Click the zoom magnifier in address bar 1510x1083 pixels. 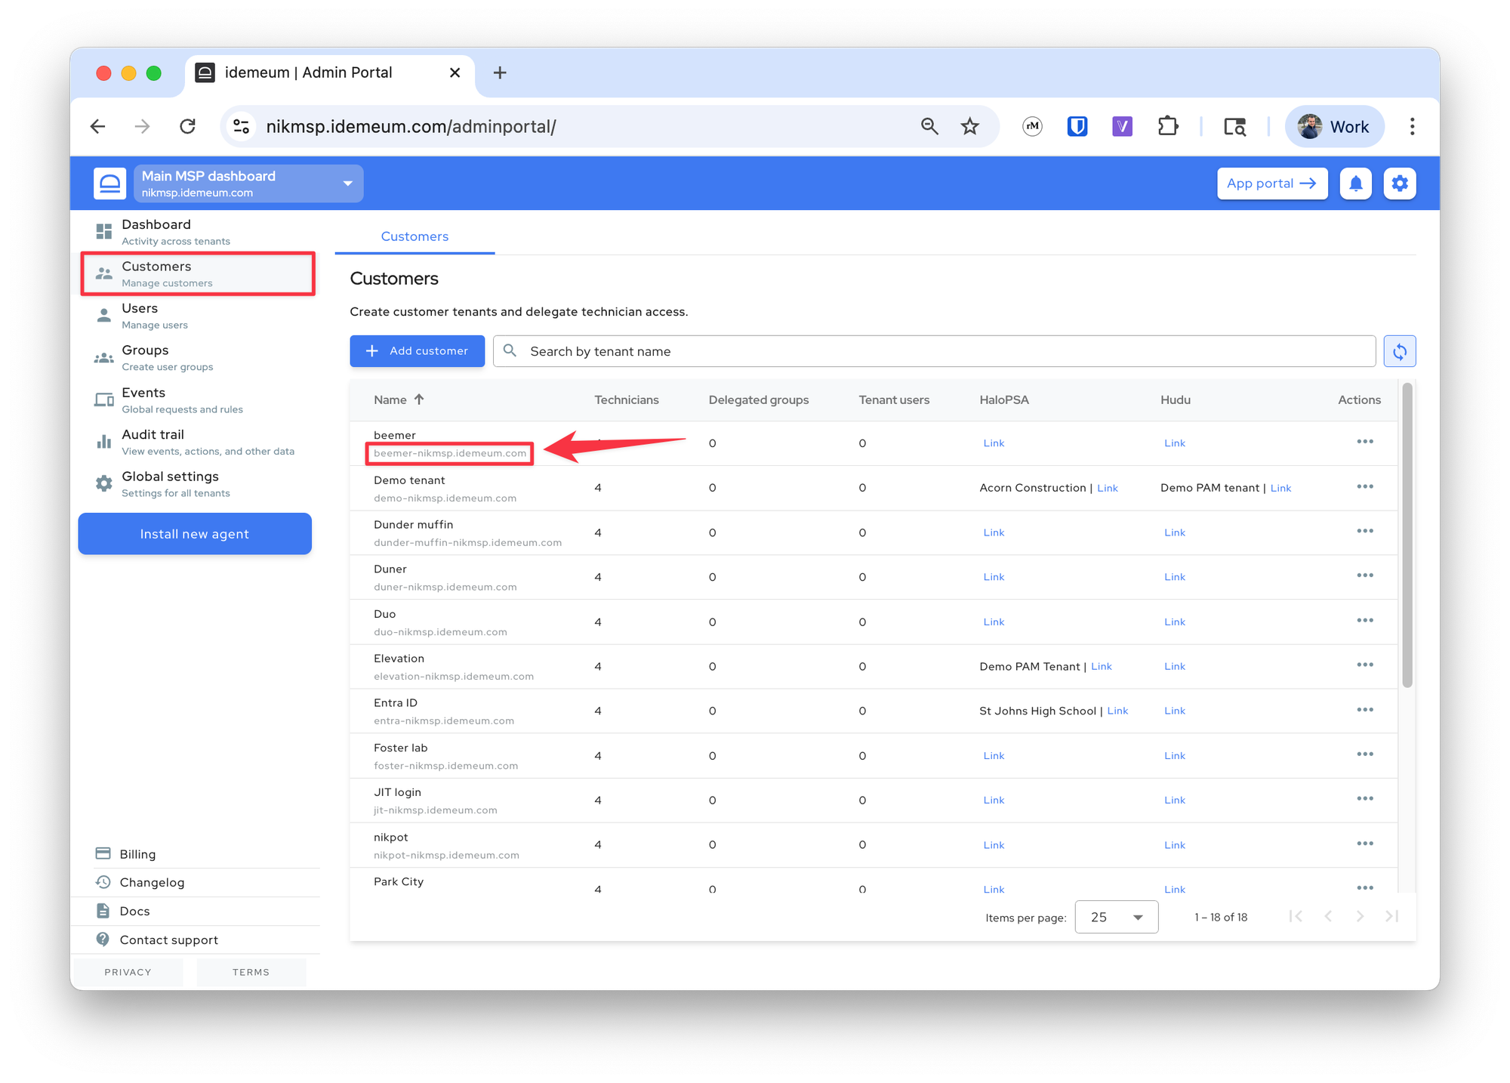coord(929,126)
